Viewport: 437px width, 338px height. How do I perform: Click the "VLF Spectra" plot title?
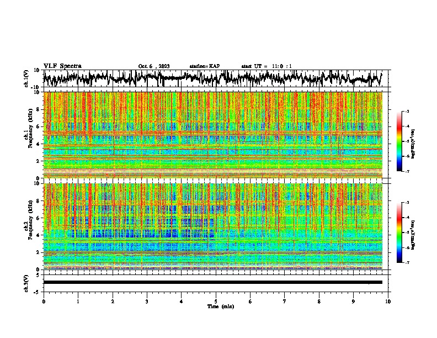(62, 66)
